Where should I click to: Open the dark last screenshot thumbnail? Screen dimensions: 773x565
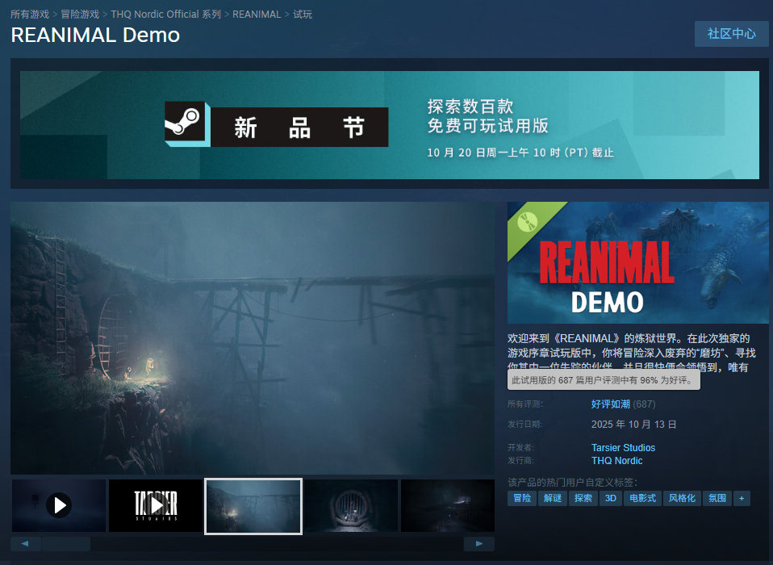448,505
